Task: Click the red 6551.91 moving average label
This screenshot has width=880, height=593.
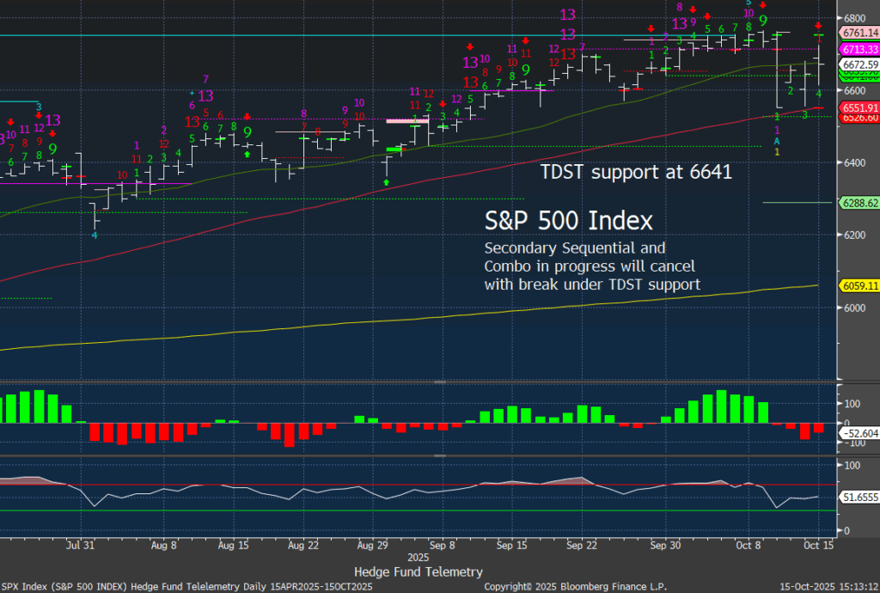Action: coord(859,107)
